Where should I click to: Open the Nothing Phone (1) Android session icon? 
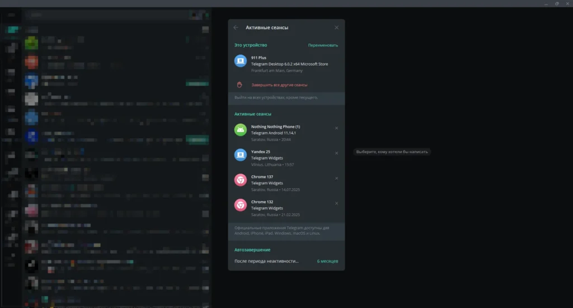point(241,130)
